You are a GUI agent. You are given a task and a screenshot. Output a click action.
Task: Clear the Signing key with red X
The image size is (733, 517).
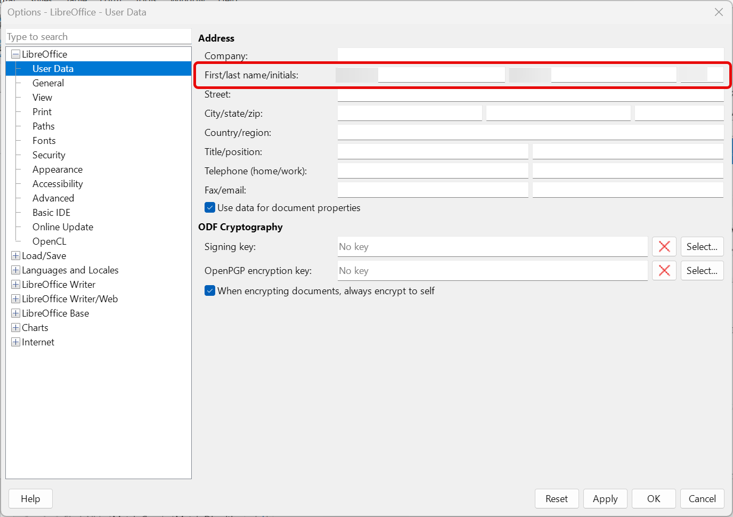coord(664,247)
